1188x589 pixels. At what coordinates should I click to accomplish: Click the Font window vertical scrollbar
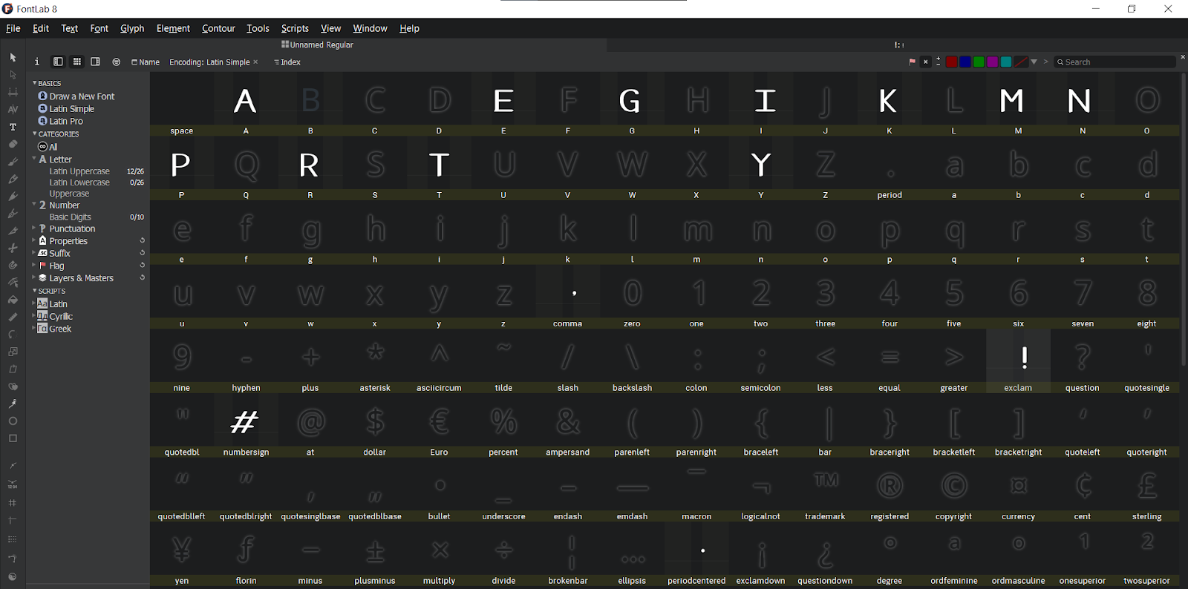(1184, 219)
